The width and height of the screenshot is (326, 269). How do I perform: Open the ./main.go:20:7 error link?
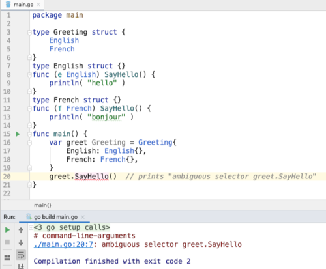tap(63, 244)
